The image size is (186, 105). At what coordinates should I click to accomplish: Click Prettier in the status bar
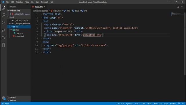173,104
